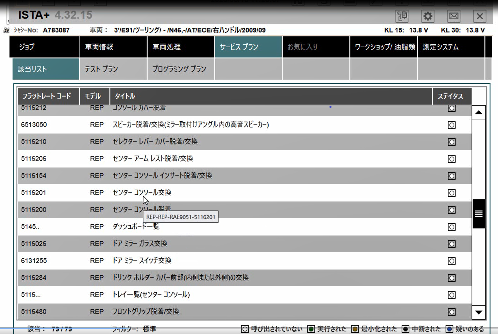Viewport: 498px width, 334px height.
Task: Click status icon for row 5116200
Action: click(x=452, y=210)
